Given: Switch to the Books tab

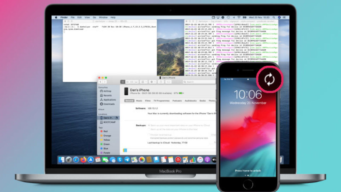Looking at the screenshot, I should [203, 101].
